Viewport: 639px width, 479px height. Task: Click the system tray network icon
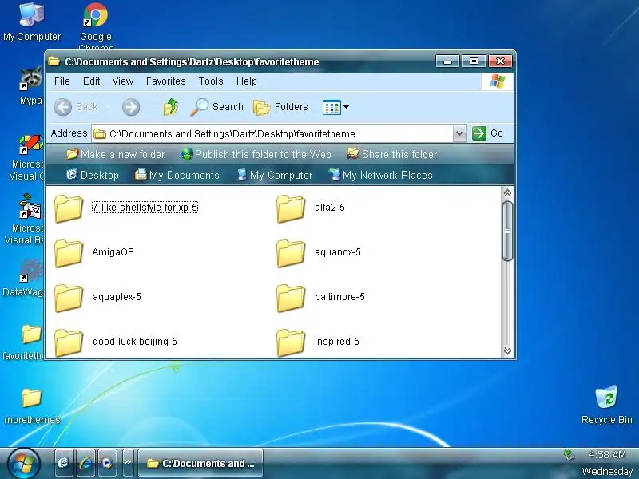[569, 455]
